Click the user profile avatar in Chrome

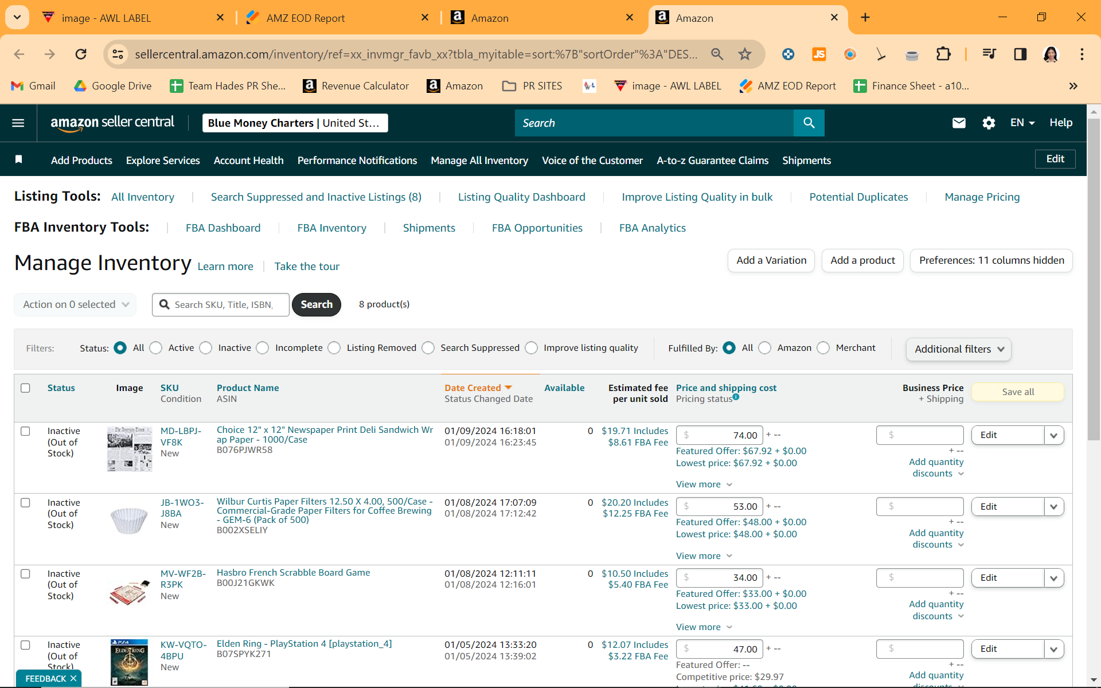(x=1051, y=54)
